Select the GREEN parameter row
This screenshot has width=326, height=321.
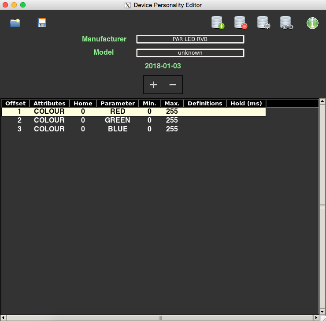[x=118, y=120]
